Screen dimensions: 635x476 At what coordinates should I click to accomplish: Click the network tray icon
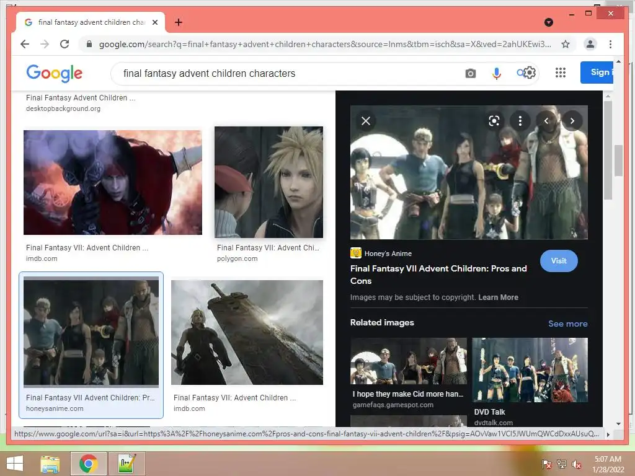[x=562, y=464]
